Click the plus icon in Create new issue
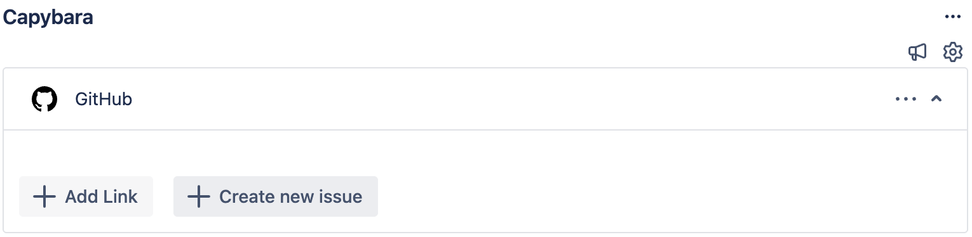The width and height of the screenshot is (972, 237). [199, 196]
